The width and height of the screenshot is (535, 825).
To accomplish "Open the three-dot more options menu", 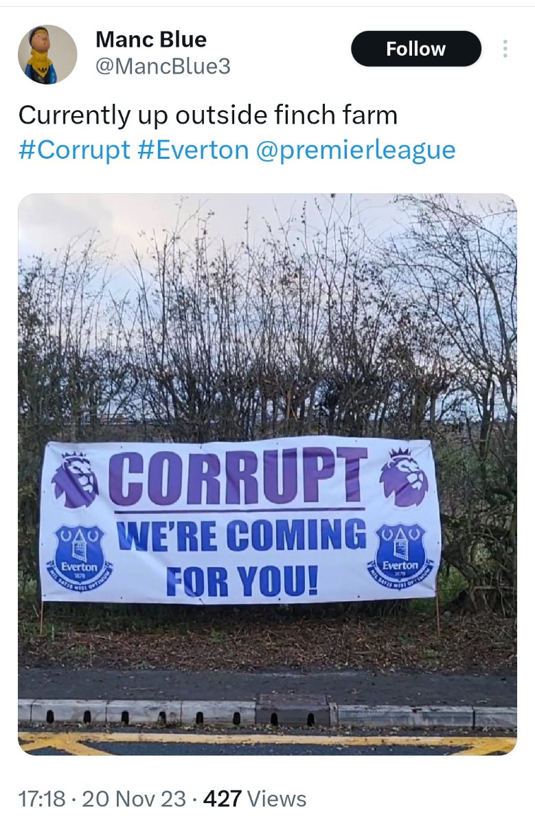I will pyautogui.click(x=505, y=49).
